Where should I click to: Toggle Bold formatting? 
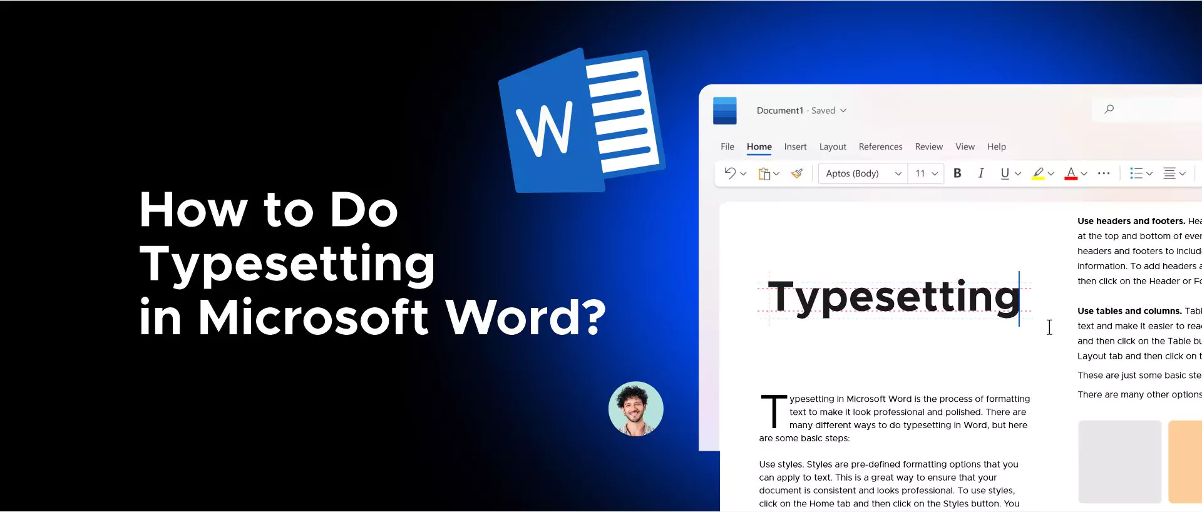tap(957, 173)
